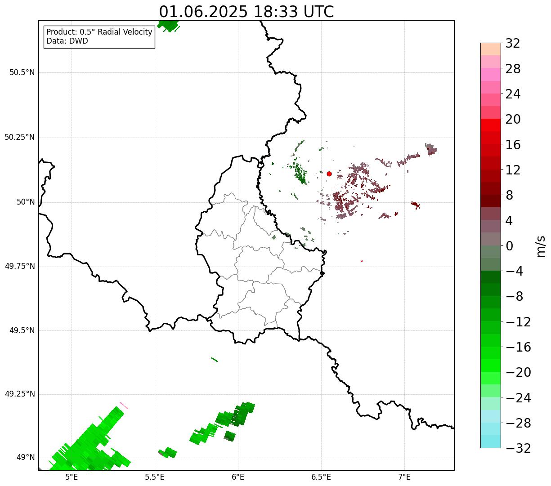Click the colorbar value 16

pyautogui.click(x=513, y=145)
